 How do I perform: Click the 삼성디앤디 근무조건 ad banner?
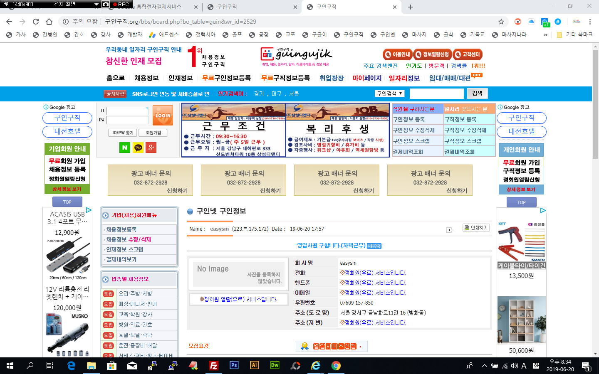pyautogui.click(x=234, y=130)
